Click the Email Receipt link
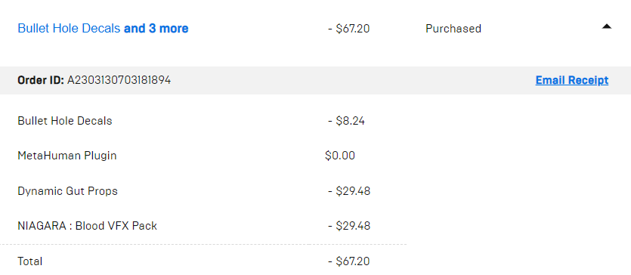Viewport: 631px width, 275px height. tap(572, 80)
